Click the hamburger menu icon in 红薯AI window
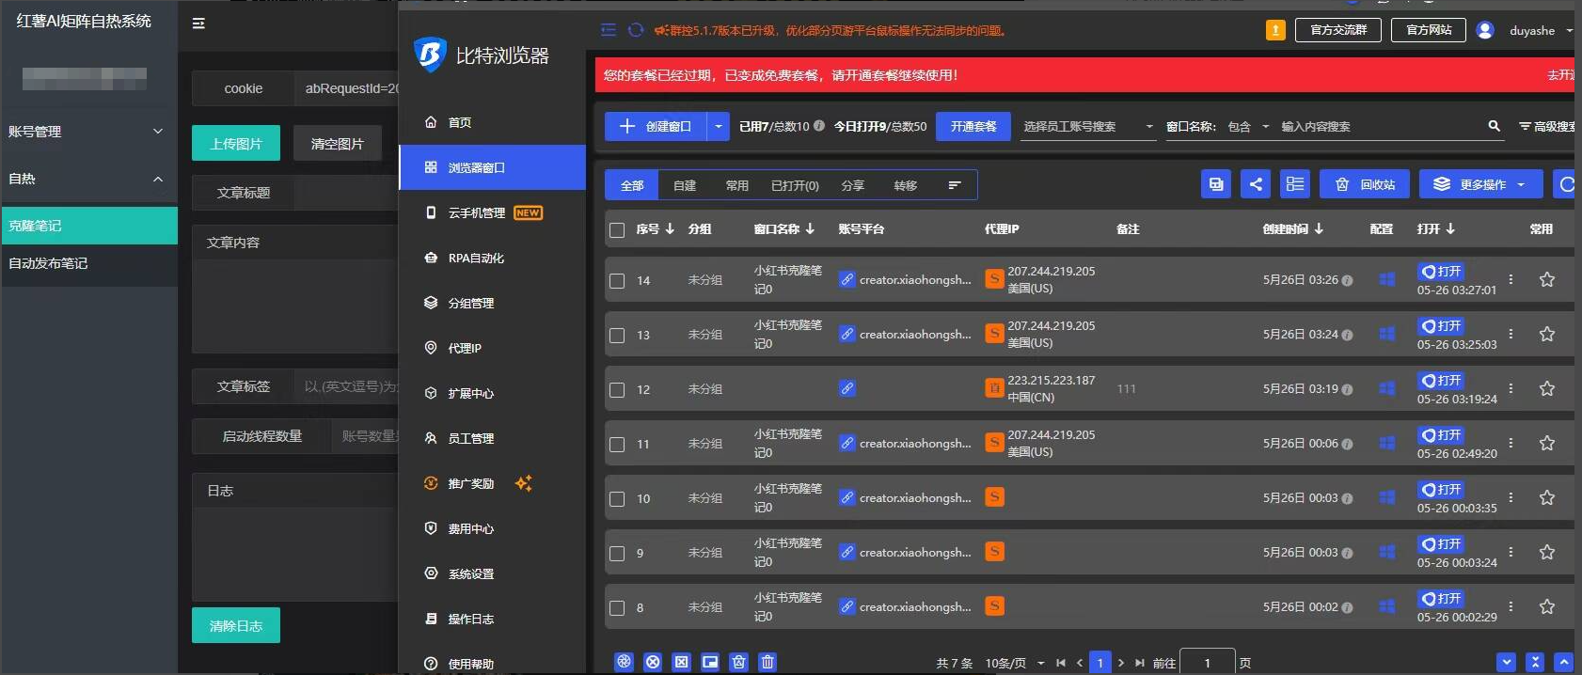The height and width of the screenshot is (675, 1582). pos(198,24)
